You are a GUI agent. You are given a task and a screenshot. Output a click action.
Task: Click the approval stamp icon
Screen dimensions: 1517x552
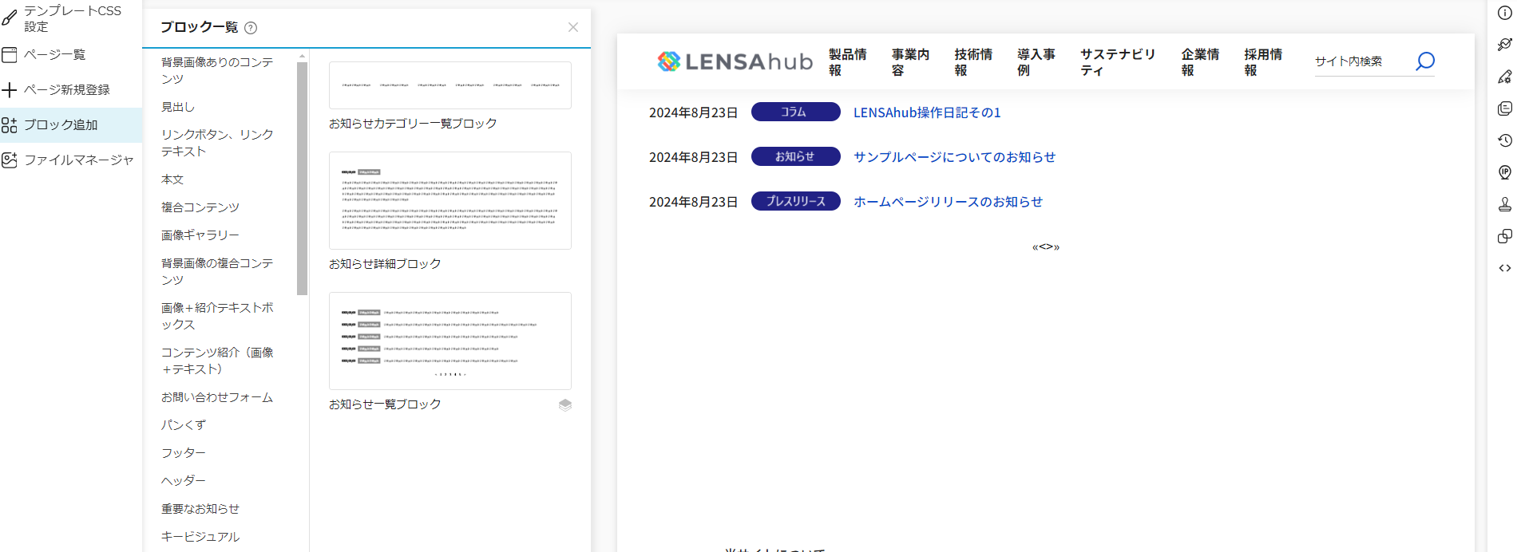[1505, 204]
